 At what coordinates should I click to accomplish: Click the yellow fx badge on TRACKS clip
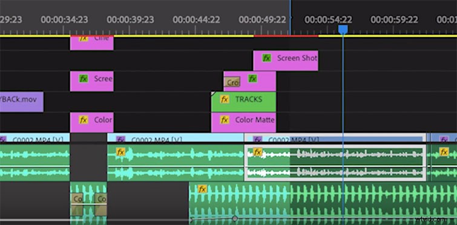click(224, 99)
